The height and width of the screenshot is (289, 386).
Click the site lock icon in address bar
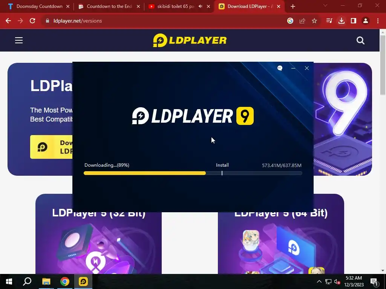tap(47, 21)
